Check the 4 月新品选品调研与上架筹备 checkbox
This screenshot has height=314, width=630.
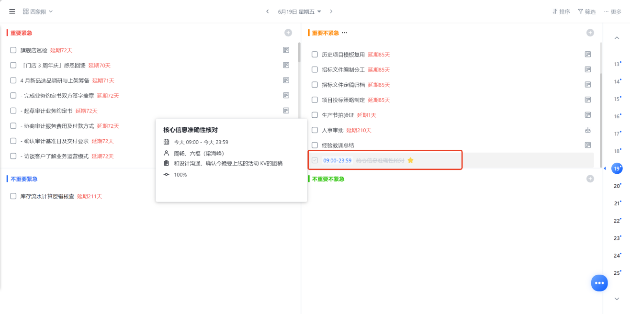[x=13, y=80]
